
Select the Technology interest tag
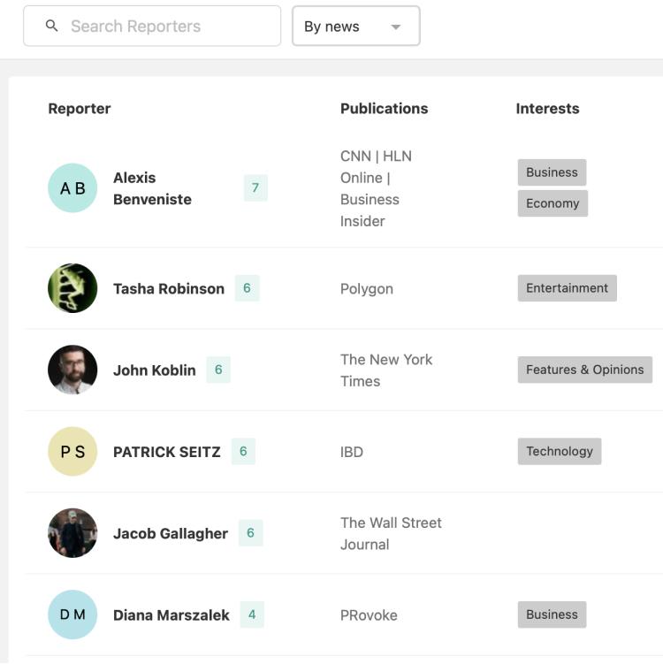click(x=560, y=451)
